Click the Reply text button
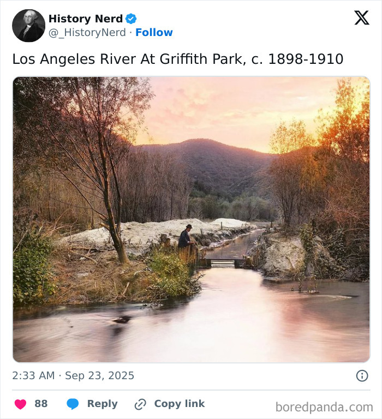 (x=102, y=404)
